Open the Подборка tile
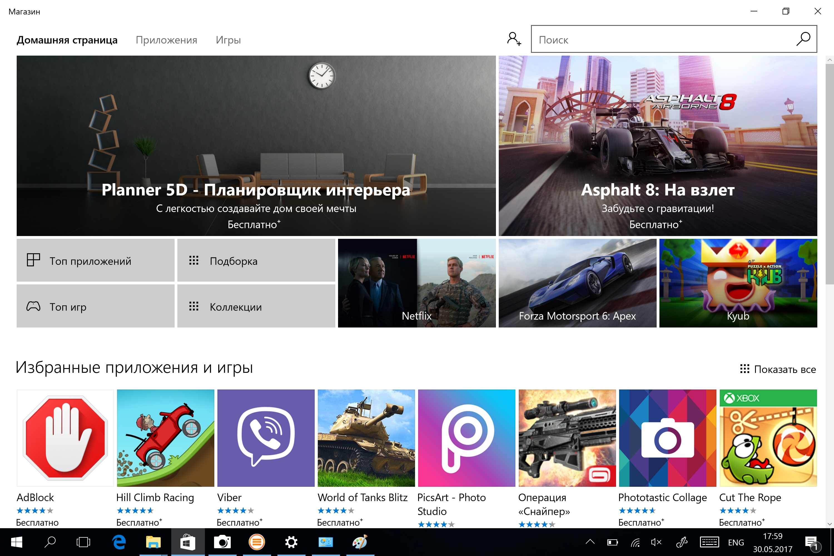 coord(256,260)
